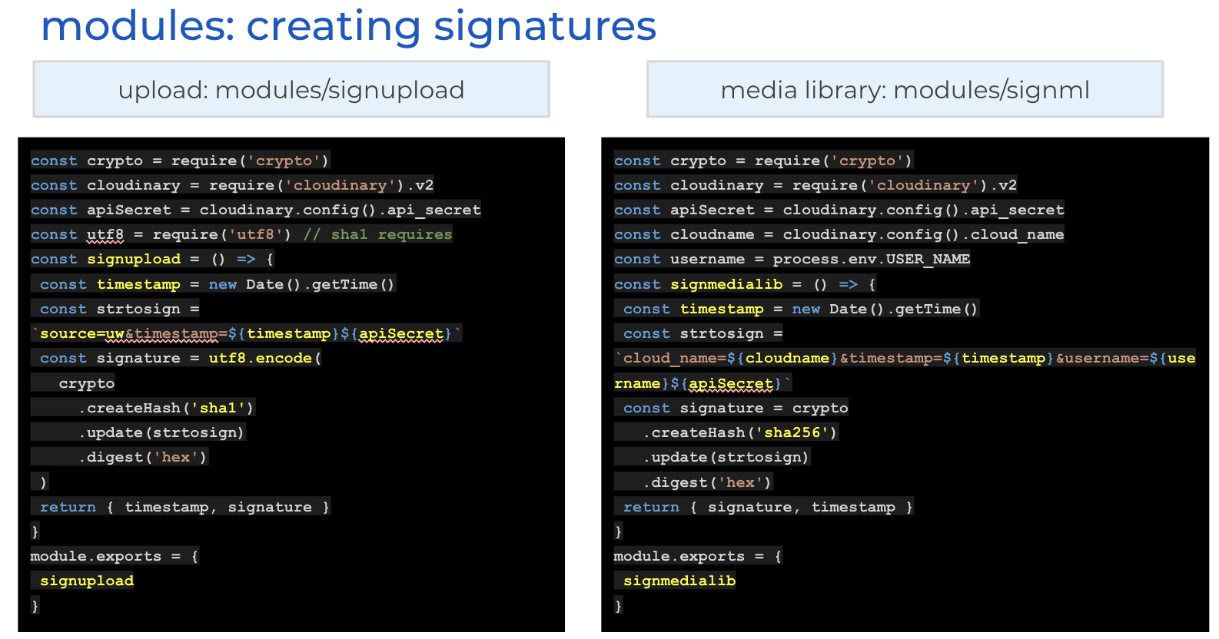The width and height of the screenshot is (1219, 639).
Task: Click the "source=uw&timestamp" template string line
Action: point(246,333)
